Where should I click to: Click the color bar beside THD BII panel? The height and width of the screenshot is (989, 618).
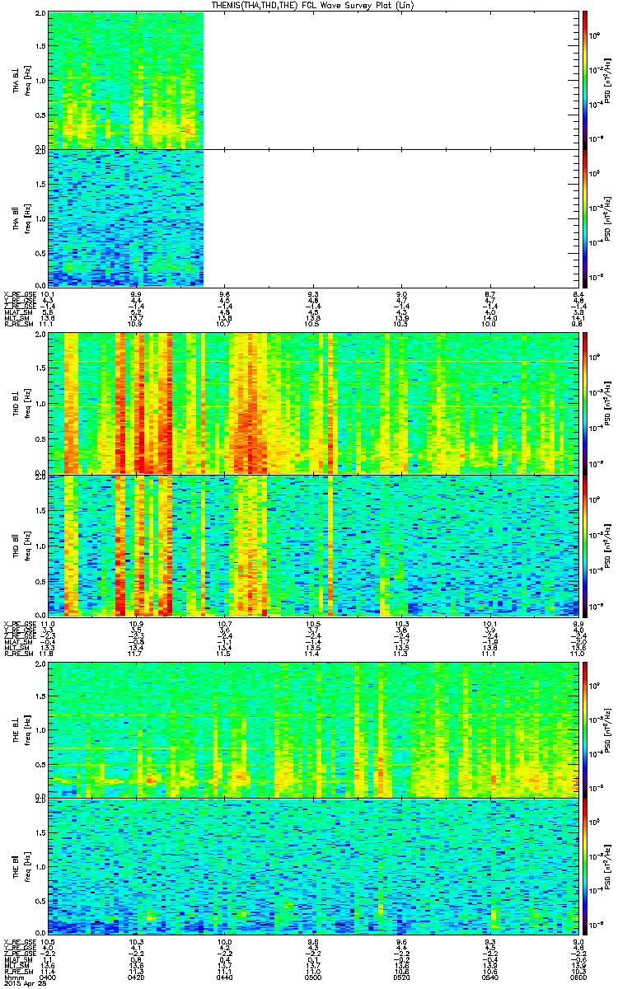pyautogui.click(x=585, y=545)
